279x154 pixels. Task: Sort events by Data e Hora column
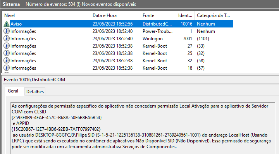coord(115,15)
